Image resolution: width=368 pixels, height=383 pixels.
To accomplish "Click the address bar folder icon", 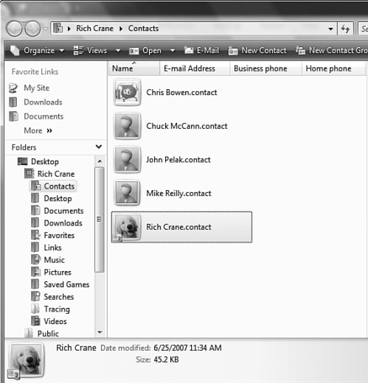I will [58, 28].
